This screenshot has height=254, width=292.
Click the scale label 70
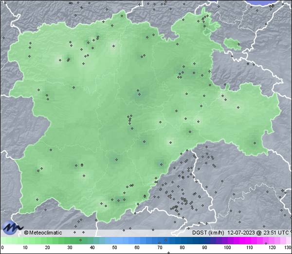160,248
